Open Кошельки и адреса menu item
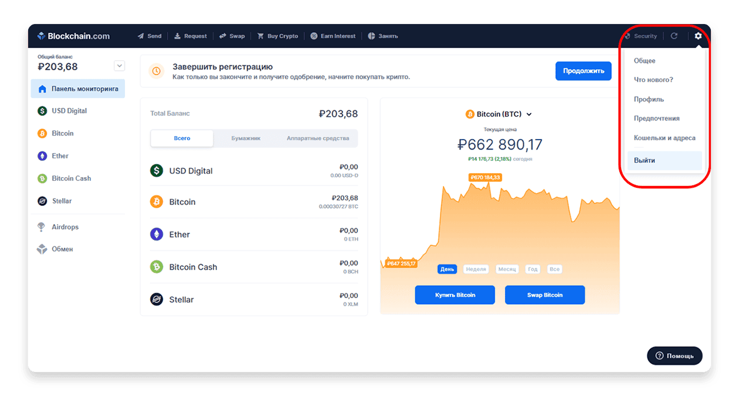 [x=665, y=138]
